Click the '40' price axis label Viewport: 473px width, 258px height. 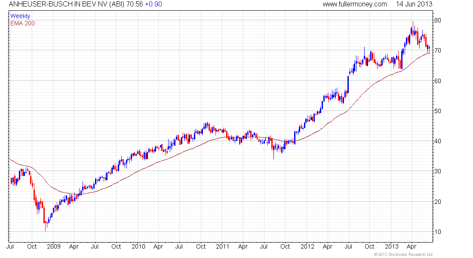point(437,141)
